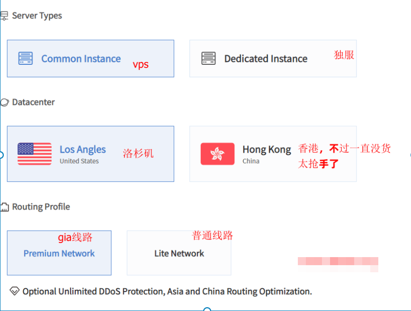Click the Server Types section icon

coord(4,16)
